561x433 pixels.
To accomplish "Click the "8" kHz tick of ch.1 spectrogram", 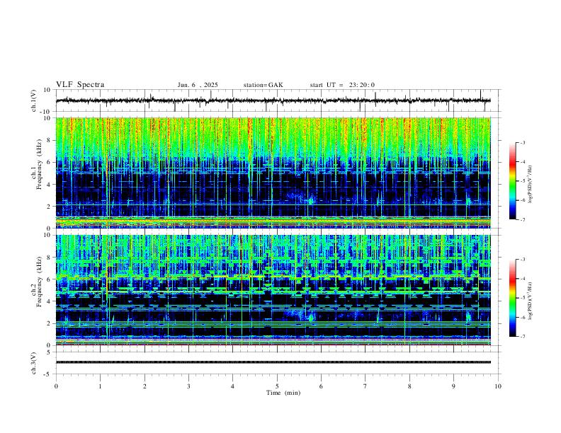I will [x=49, y=140].
